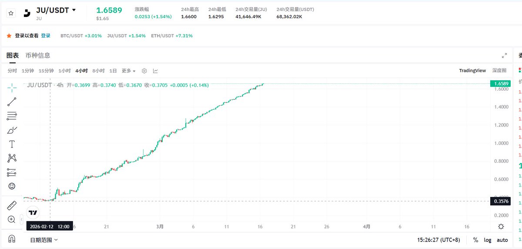This screenshot has width=522, height=249.
Task: Select the crosshair cursor tool
Action: click(x=12, y=87)
